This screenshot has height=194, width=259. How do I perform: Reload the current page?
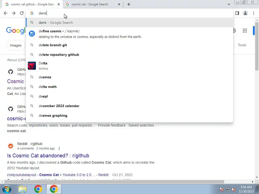click(22, 13)
